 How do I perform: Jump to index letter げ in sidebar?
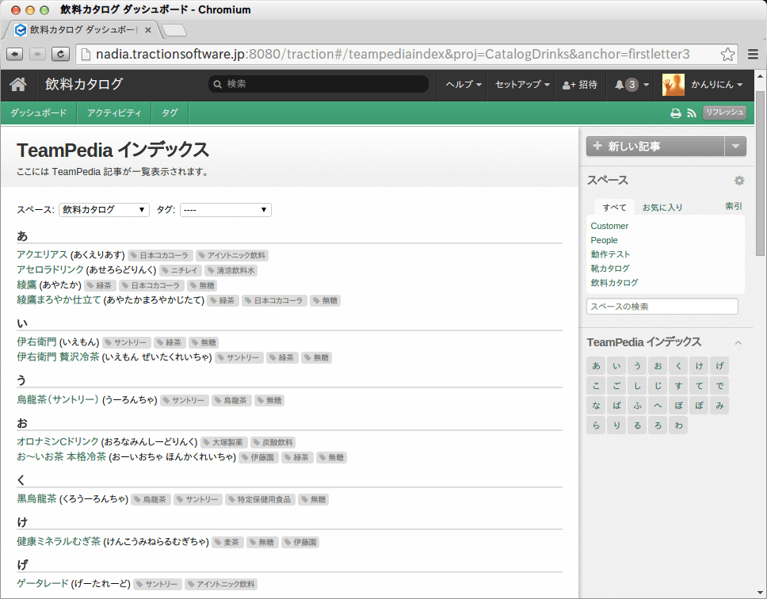(x=719, y=366)
